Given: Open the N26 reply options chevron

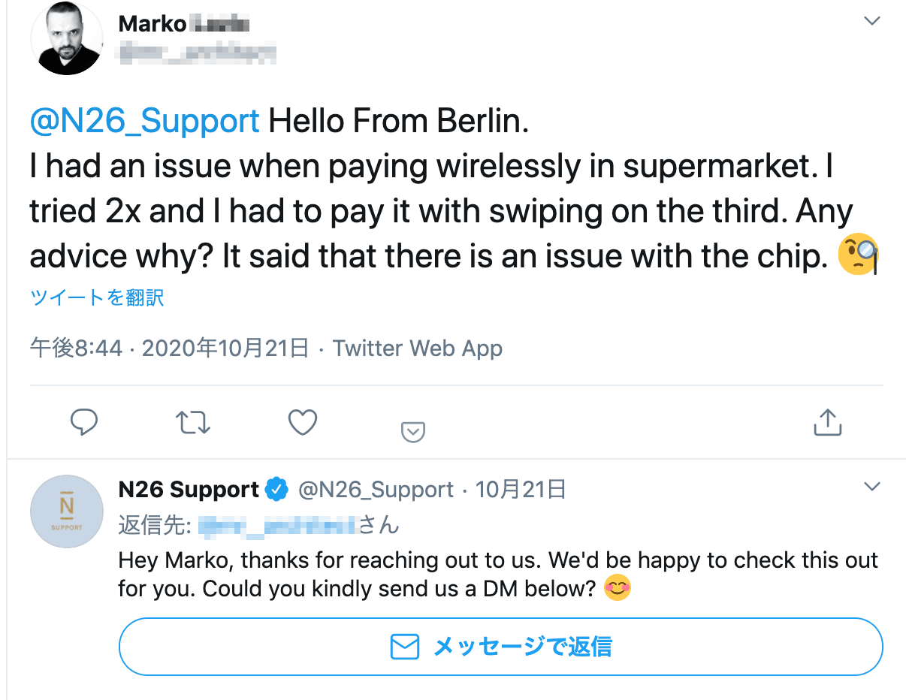Looking at the screenshot, I should pos(871,487).
